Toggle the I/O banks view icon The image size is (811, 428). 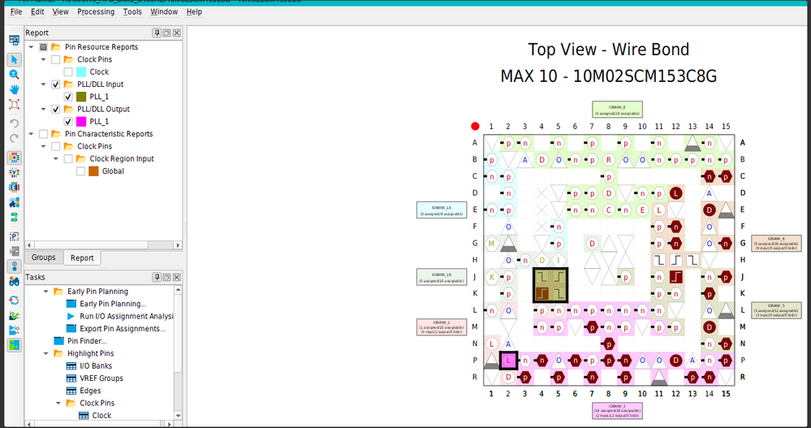[x=14, y=158]
